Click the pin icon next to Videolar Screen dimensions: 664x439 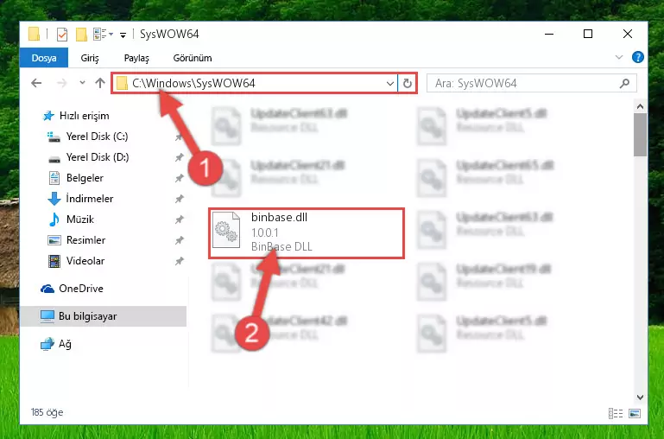coord(179,261)
